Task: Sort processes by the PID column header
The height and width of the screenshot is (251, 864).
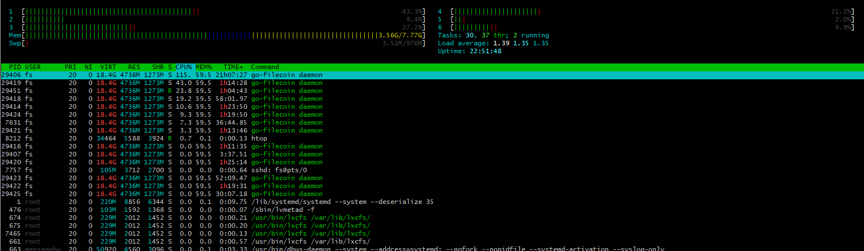Action: tap(15, 67)
